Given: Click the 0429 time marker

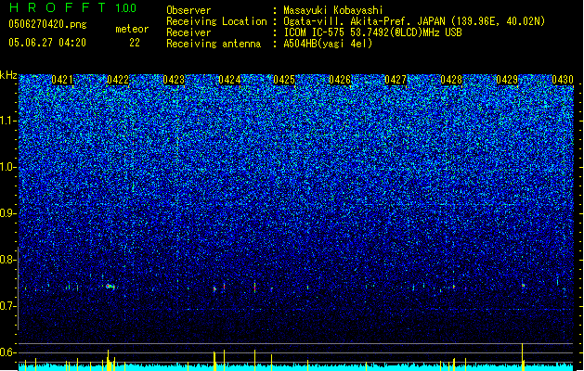Looking at the screenshot, I should click(x=507, y=80).
